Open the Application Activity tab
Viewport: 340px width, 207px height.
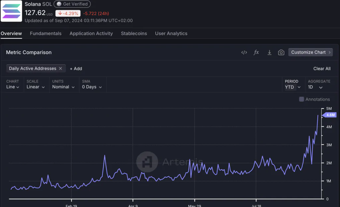click(91, 34)
